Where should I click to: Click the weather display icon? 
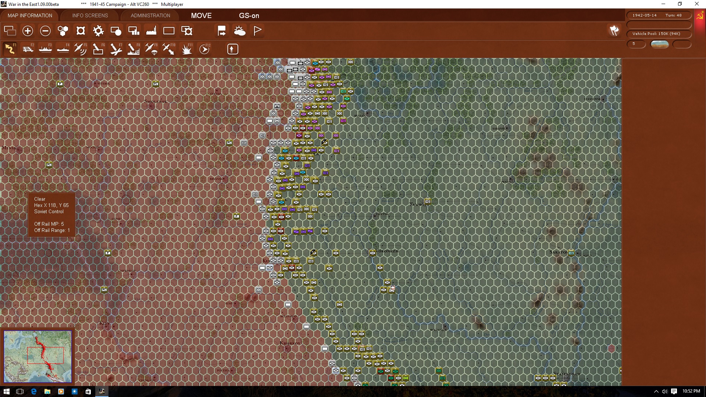[x=240, y=31]
